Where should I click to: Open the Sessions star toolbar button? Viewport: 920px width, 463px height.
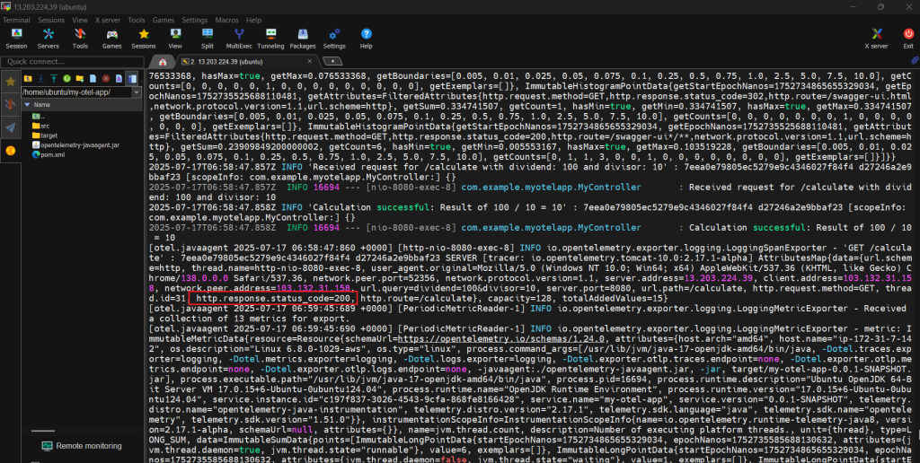tap(144, 39)
